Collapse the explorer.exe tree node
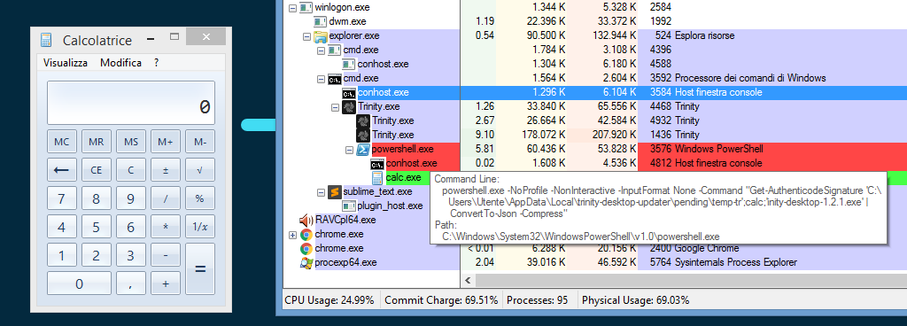This screenshot has height=326, width=907. 306,36
